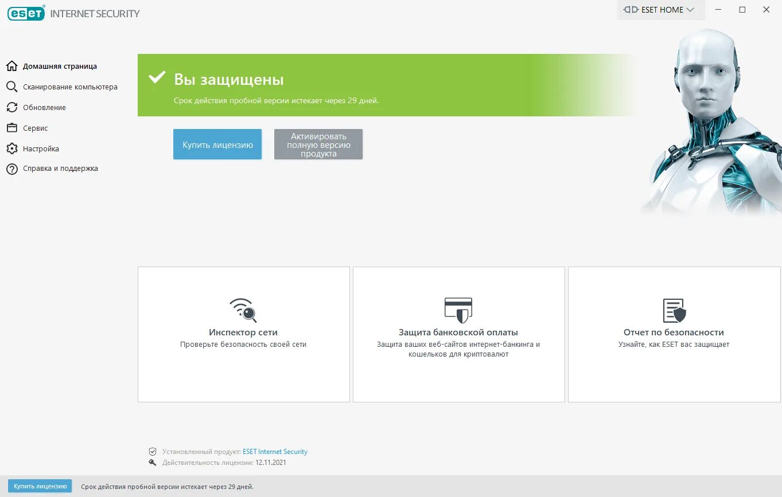The width and height of the screenshot is (782, 497).
Task: Open the Обновление section
Action: tap(44, 108)
